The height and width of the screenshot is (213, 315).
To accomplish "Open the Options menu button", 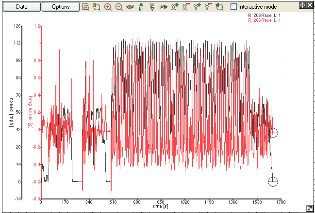I will tap(61, 7).
